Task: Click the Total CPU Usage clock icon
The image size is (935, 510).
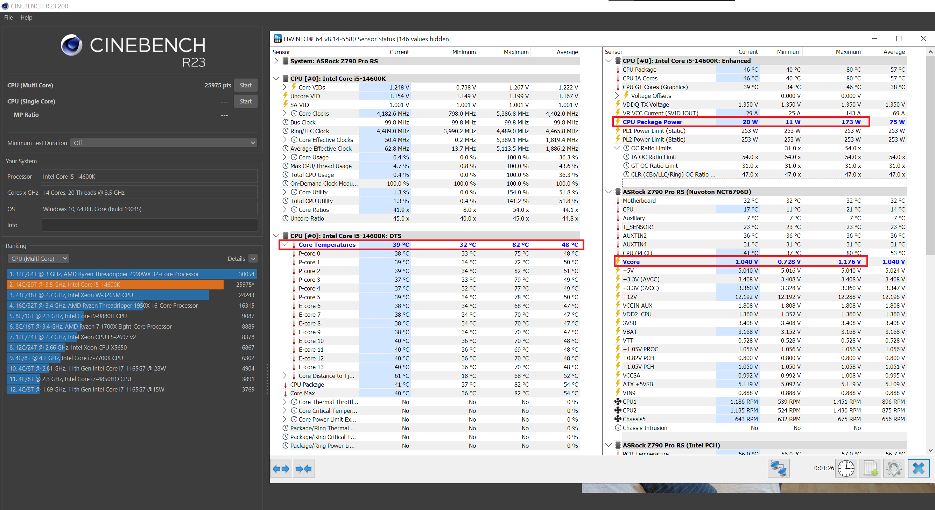Action: 286,175
